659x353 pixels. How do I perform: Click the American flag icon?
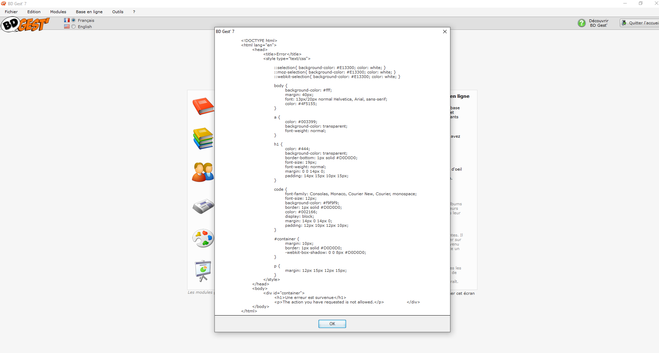pos(67,27)
